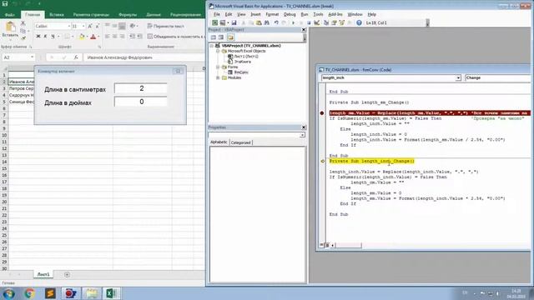Image resolution: width=534 pixels, height=300 pixels.
Task: Toggle center alignment in Excel ribbon
Action: click(x=115, y=37)
